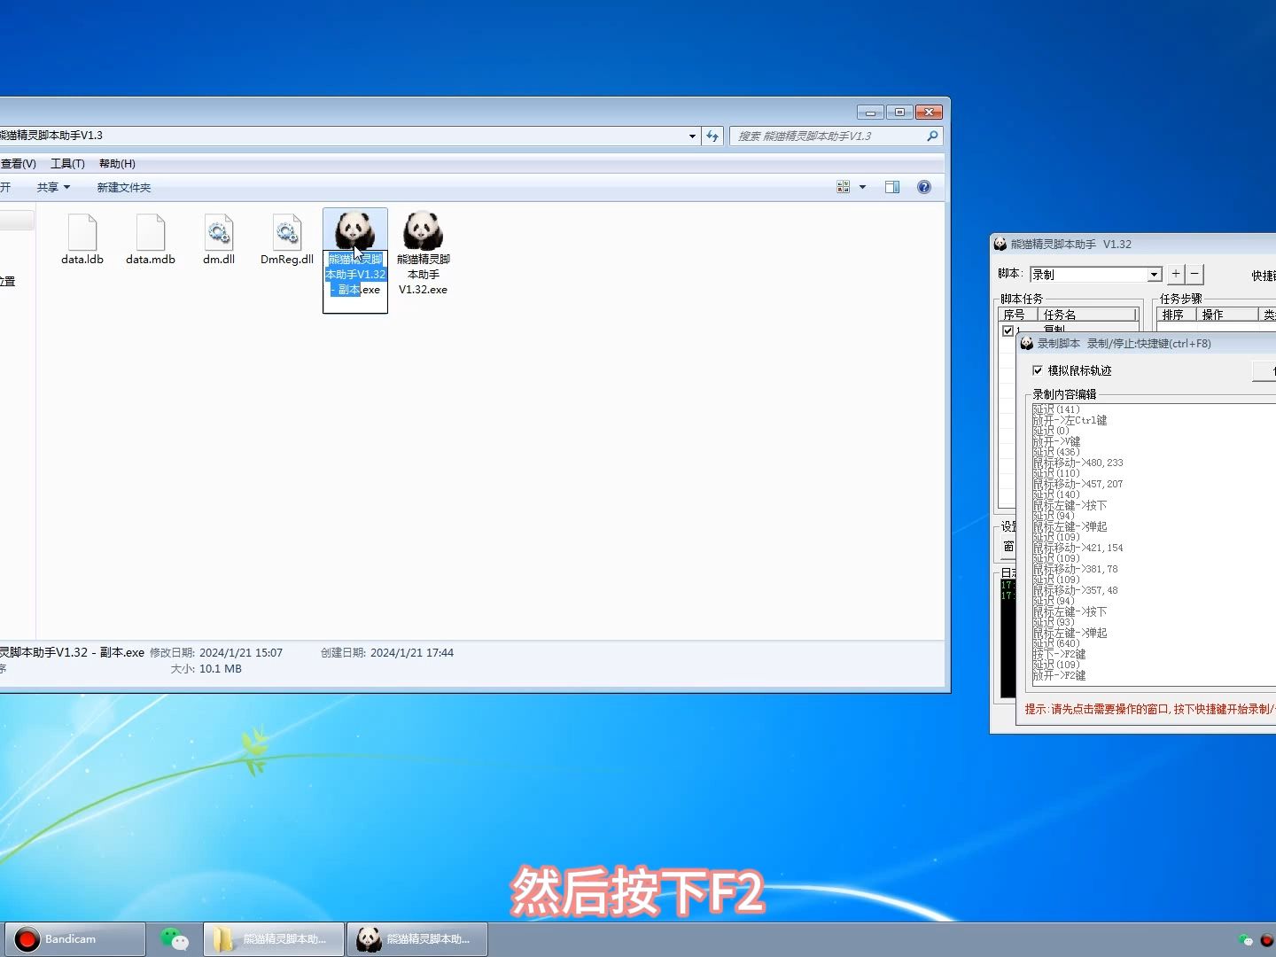
Task: Click the 新建文件夹 button
Action: 124,187
